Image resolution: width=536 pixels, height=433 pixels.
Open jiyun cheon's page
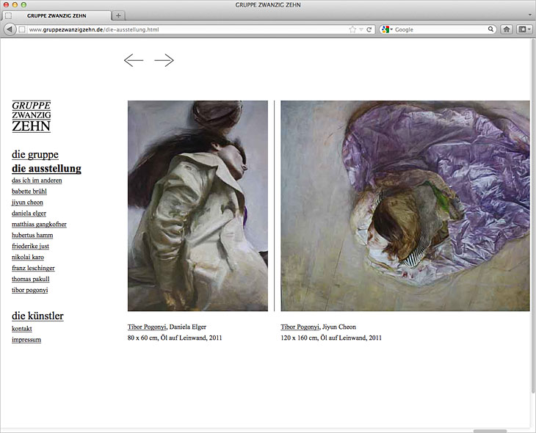coord(27,203)
